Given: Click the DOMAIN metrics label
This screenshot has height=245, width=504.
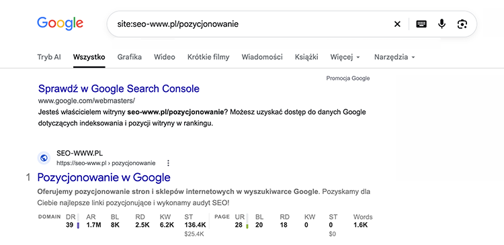Looking at the screenshot, I should [50, 217].
